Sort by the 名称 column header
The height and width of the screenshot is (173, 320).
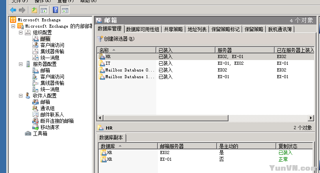[127, 50]
